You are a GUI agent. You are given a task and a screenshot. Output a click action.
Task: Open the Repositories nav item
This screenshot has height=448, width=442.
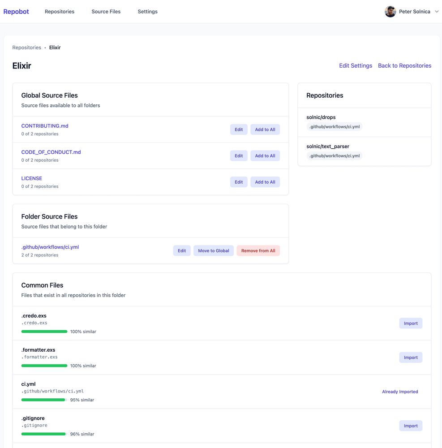[60, 12]
